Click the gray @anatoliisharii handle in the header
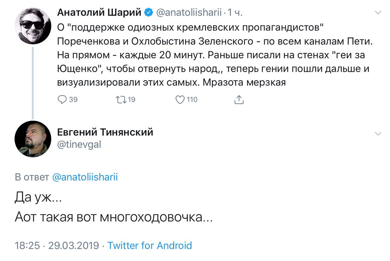Viewport: 390px width, 261px height. tap(189, 13)
